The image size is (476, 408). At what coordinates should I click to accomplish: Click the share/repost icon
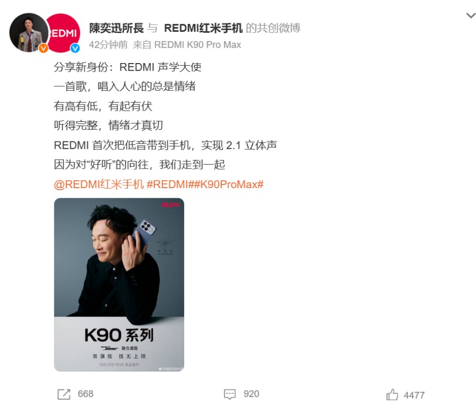[64, 394]
